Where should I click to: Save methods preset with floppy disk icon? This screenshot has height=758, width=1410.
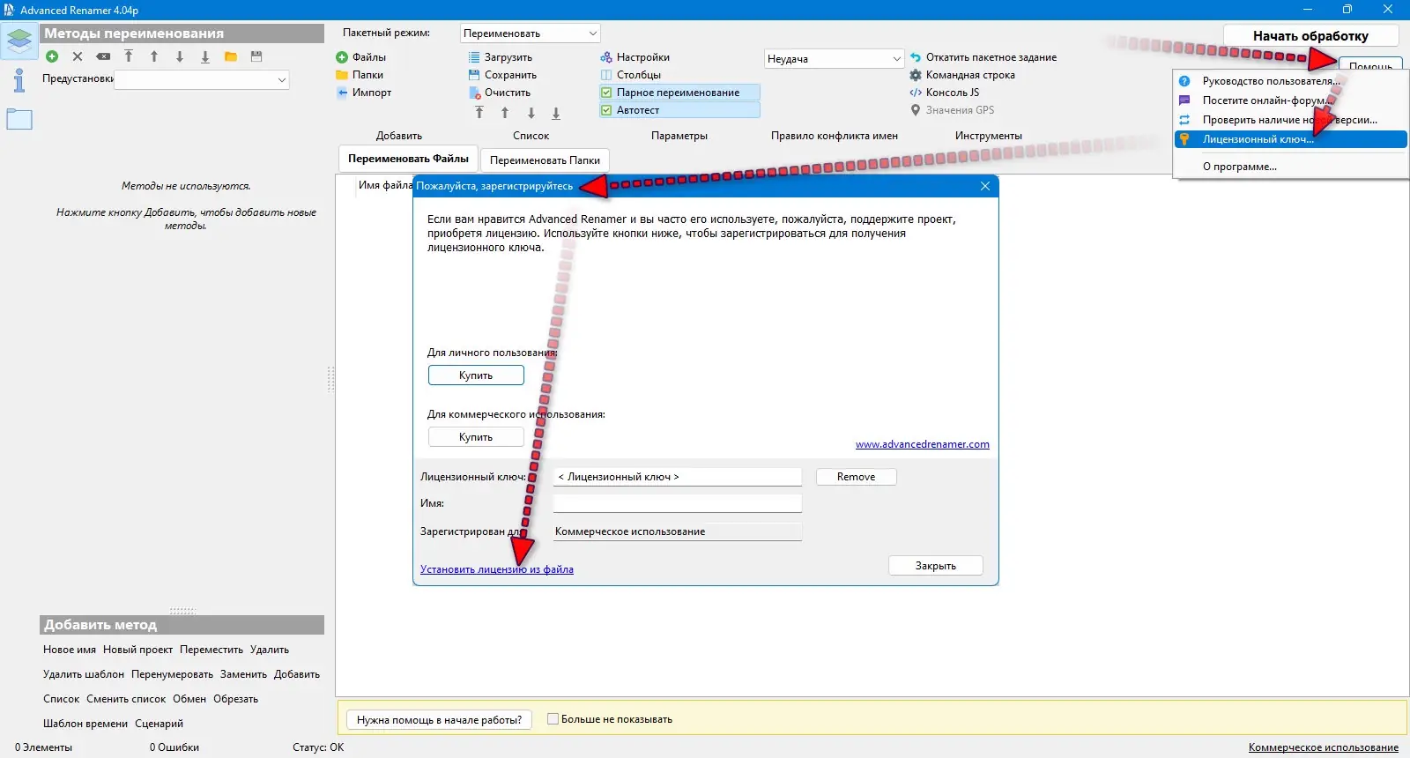[x=256, y=56]
